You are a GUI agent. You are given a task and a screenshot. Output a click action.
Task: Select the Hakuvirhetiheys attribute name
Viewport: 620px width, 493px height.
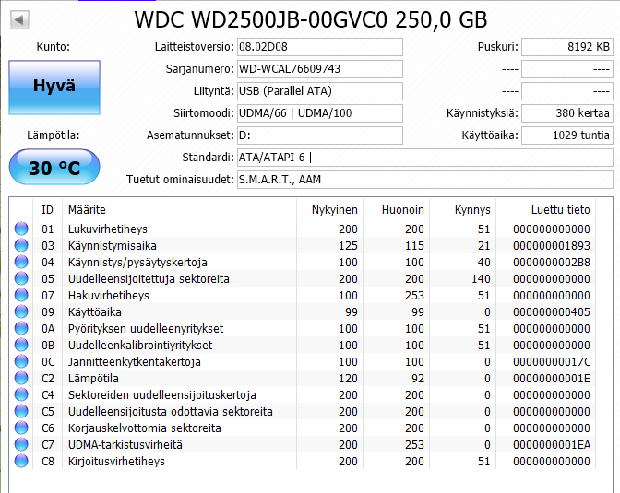pos(109,296)
